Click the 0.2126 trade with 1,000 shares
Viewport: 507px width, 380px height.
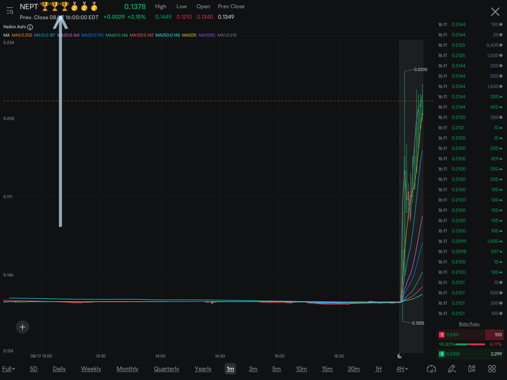tap(470, 55)
